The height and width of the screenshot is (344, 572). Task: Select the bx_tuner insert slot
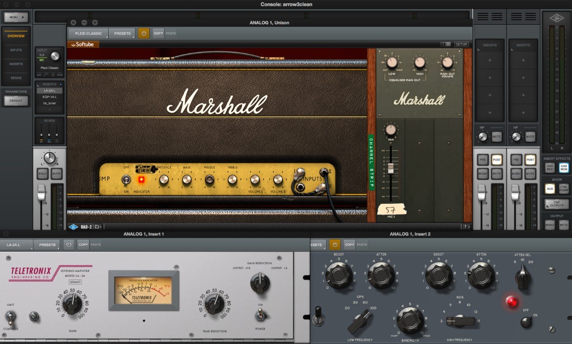(49, 102)
